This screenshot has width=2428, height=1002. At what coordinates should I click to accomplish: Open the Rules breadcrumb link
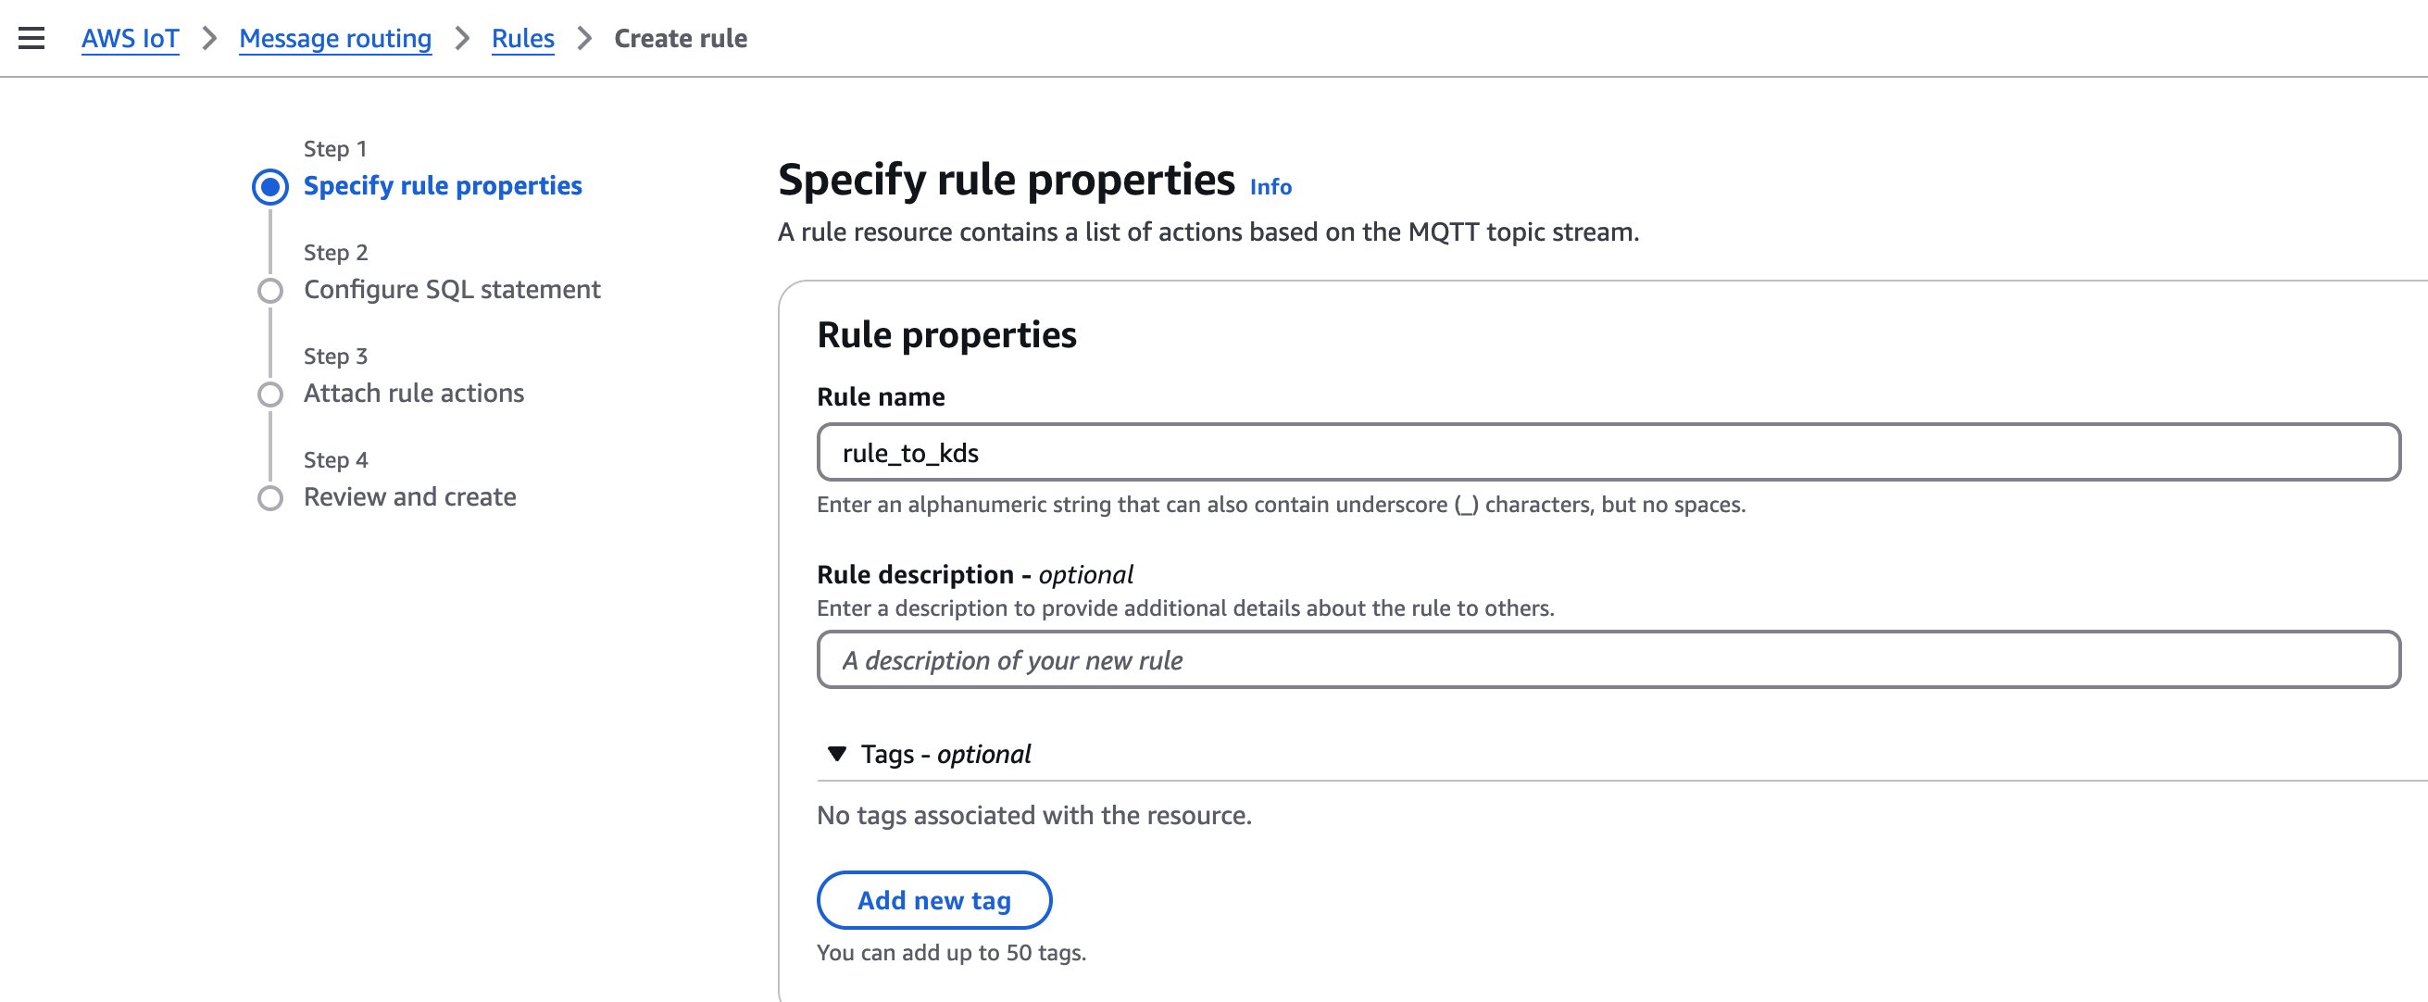tap(522, 38)
